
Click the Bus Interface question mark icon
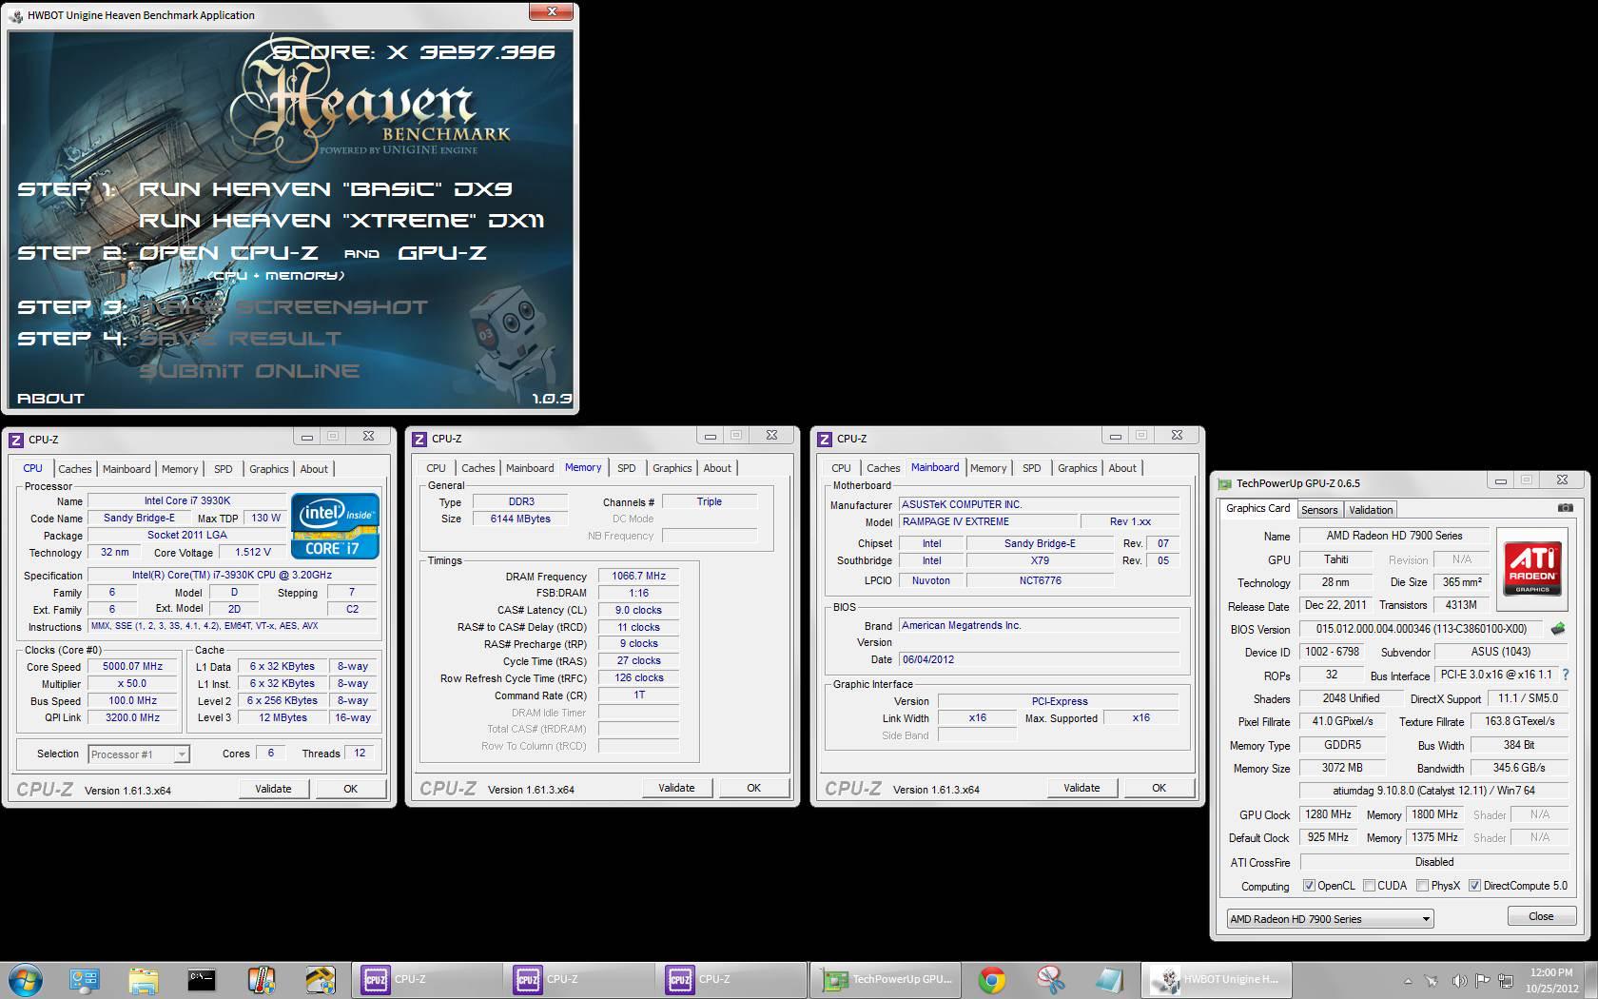pos(1565,675)
